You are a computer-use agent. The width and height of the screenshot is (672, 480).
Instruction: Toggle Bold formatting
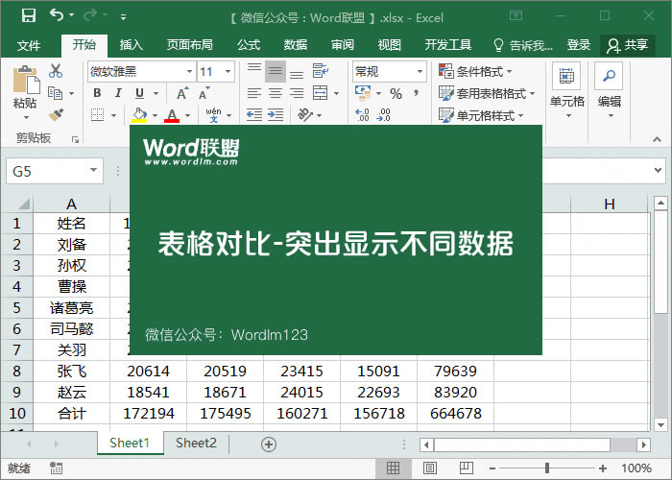(97, 93)
